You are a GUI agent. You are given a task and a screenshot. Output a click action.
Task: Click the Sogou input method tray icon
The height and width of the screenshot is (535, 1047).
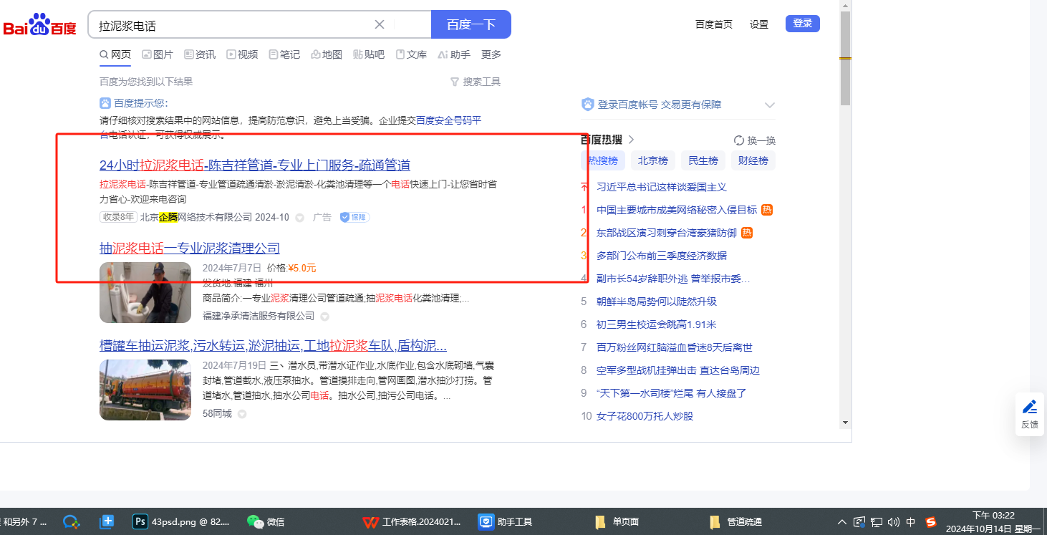[930, 522]
